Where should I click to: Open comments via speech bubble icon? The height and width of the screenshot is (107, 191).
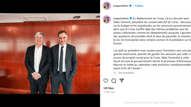coord(114,81)
